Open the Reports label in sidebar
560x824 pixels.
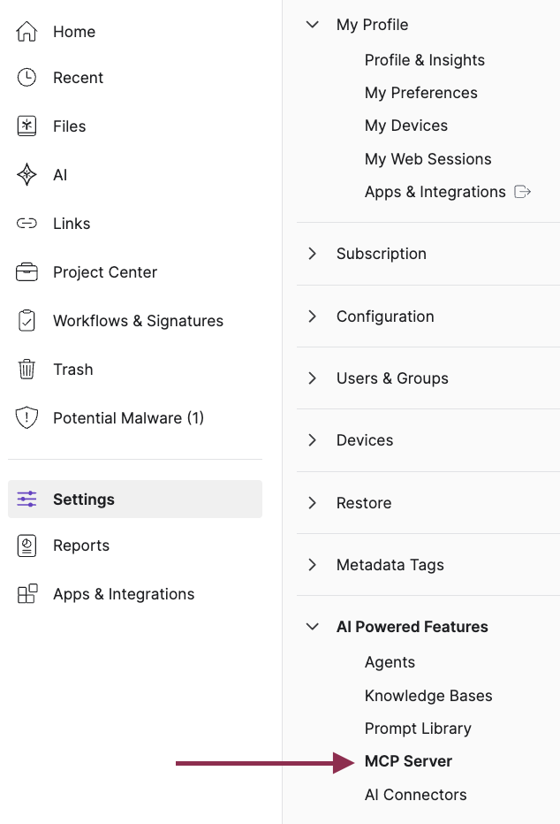pyautogui.click(x=81, y=546)
